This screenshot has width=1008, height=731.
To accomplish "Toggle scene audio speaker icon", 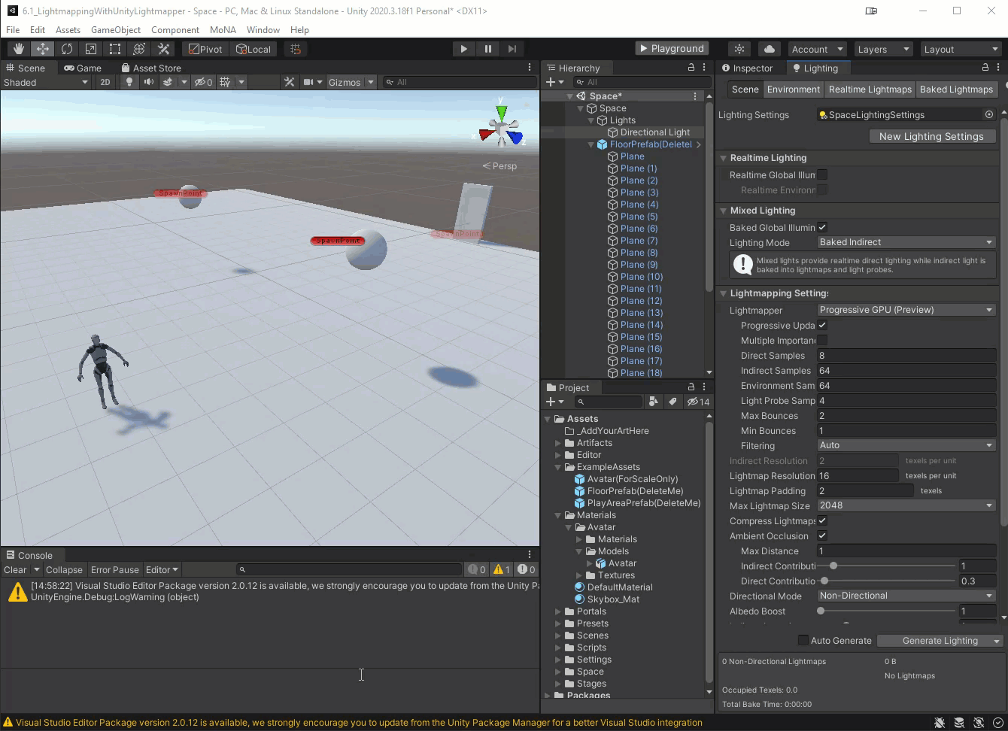I will [149, 82].
